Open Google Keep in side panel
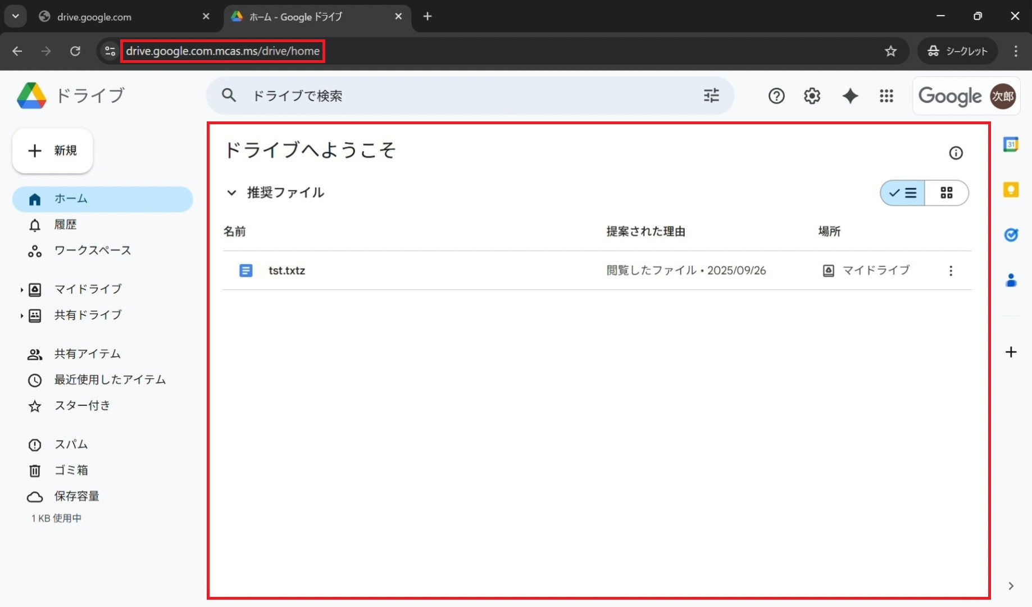Viewport: 1032px width, 607px height. tap(1011, 190)
